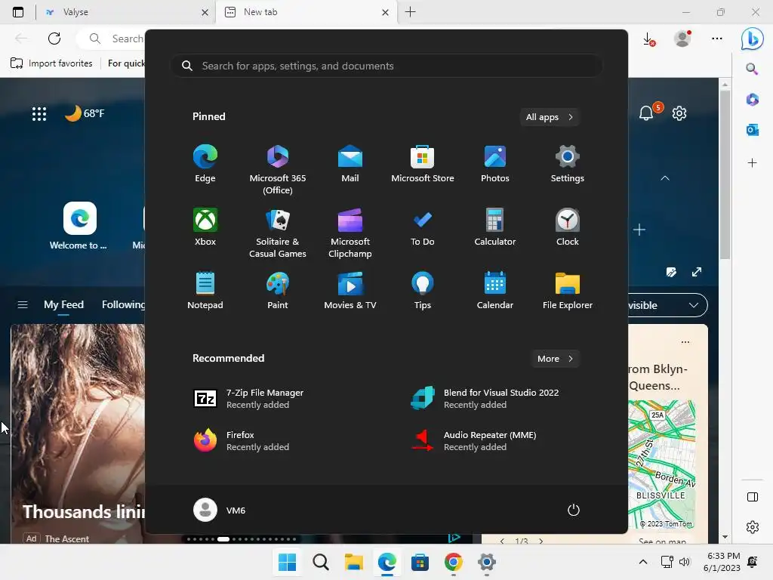Open Edge from pinned apps
773x580 pixels.
click(x=205, y=163)
